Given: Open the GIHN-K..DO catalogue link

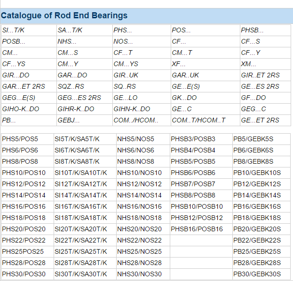Looking at the screenshot, I should click(132, 109).
